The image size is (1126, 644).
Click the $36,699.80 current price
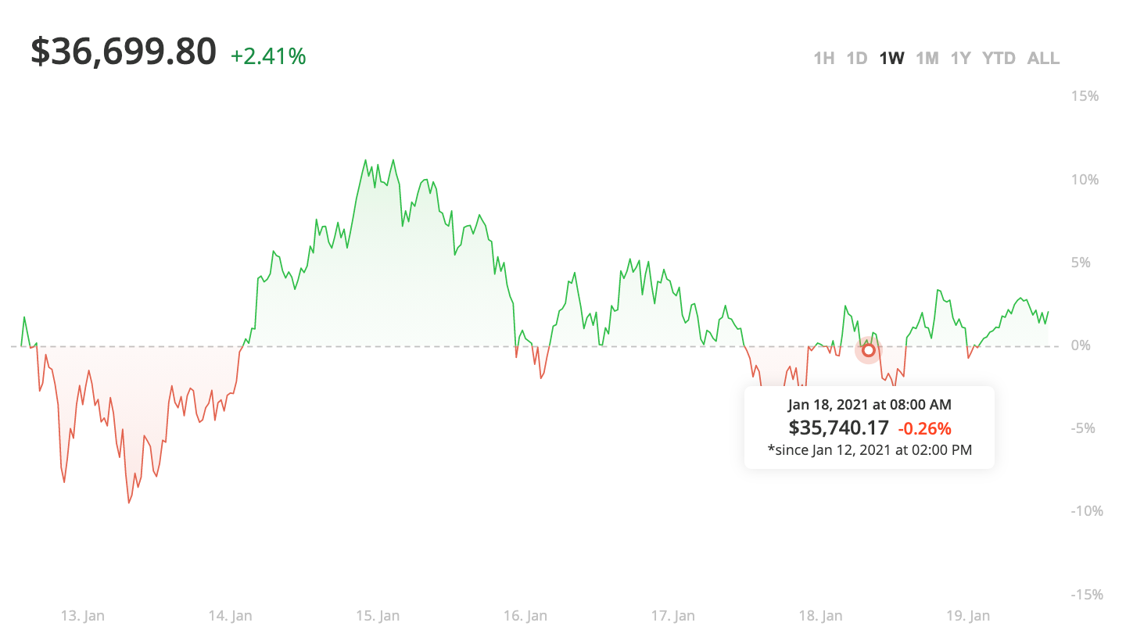tap(124, 52)
